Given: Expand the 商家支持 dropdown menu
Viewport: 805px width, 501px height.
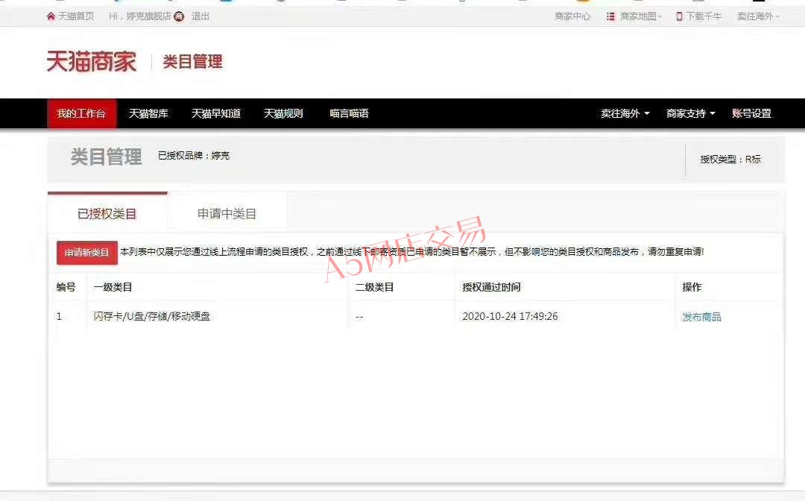Looking at the screenshot, I should click(690, 113).
